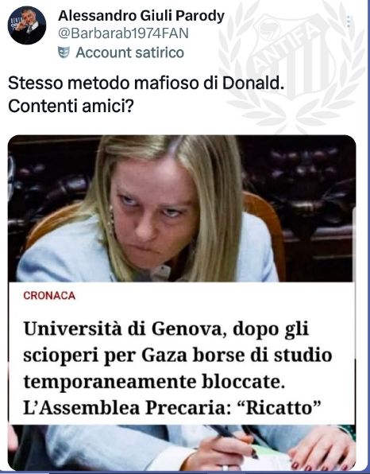The height and width of the screenshot is (474, 370).
Task: Open the photo of the blonde woman
Action: coord(182,208)
